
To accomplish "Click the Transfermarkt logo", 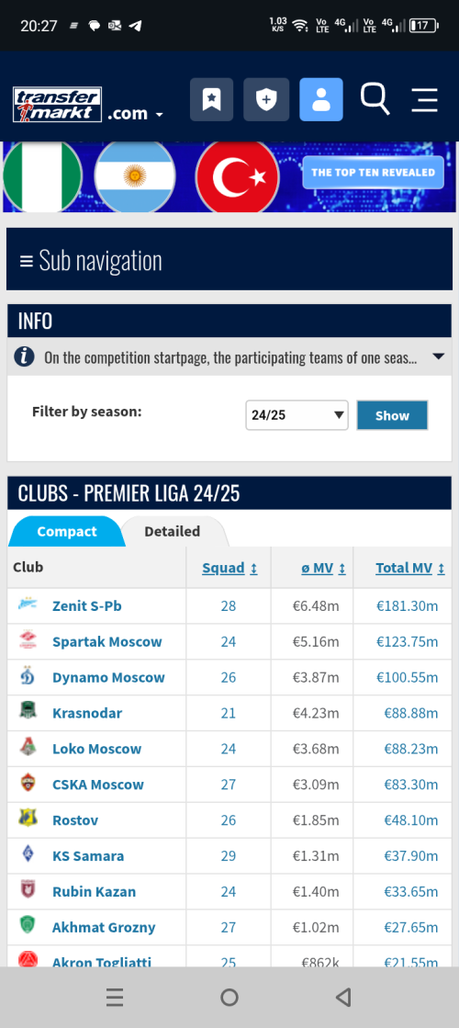I will [x=58, y=105].
